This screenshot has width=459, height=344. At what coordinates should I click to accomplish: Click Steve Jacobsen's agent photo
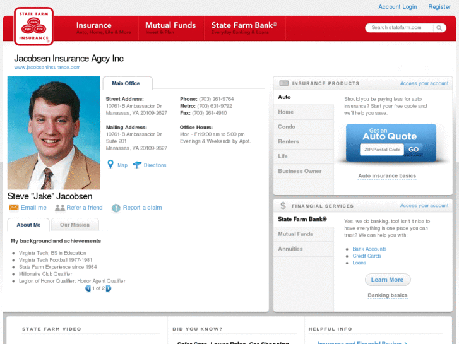(54, 133)
